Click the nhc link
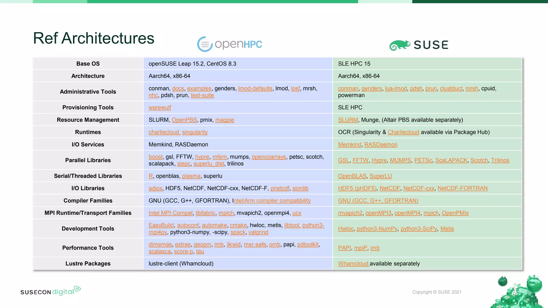 153,95
